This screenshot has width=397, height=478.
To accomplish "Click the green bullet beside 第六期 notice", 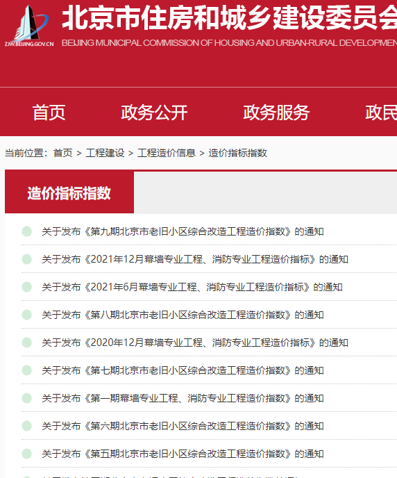I will [27, 426].
